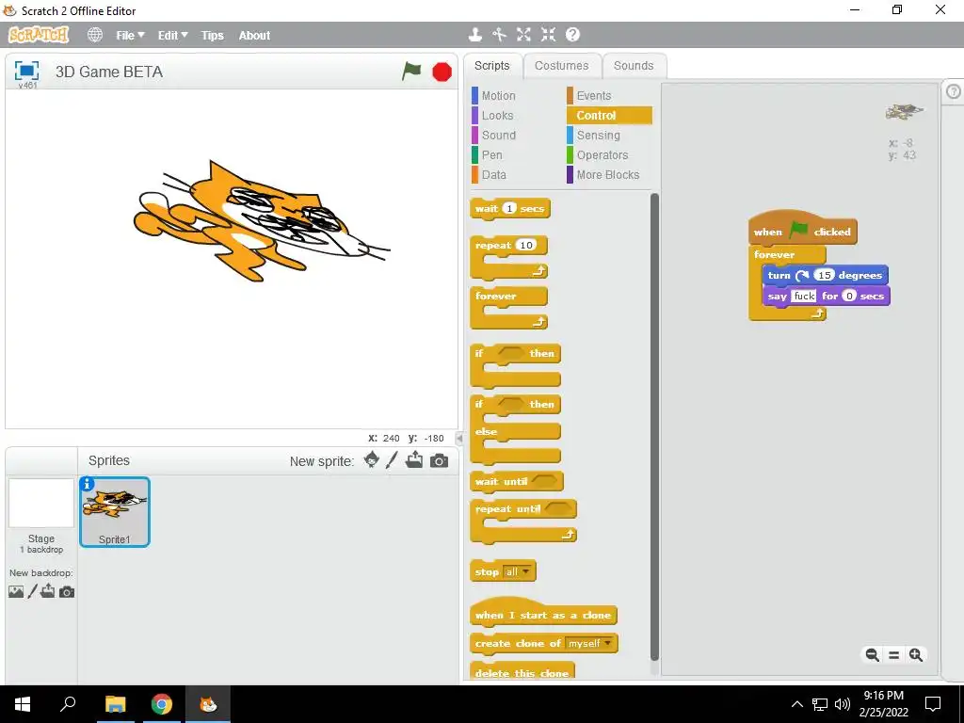
Task: Click the 15 degrees field in turn block
Action: click(824, 275)
